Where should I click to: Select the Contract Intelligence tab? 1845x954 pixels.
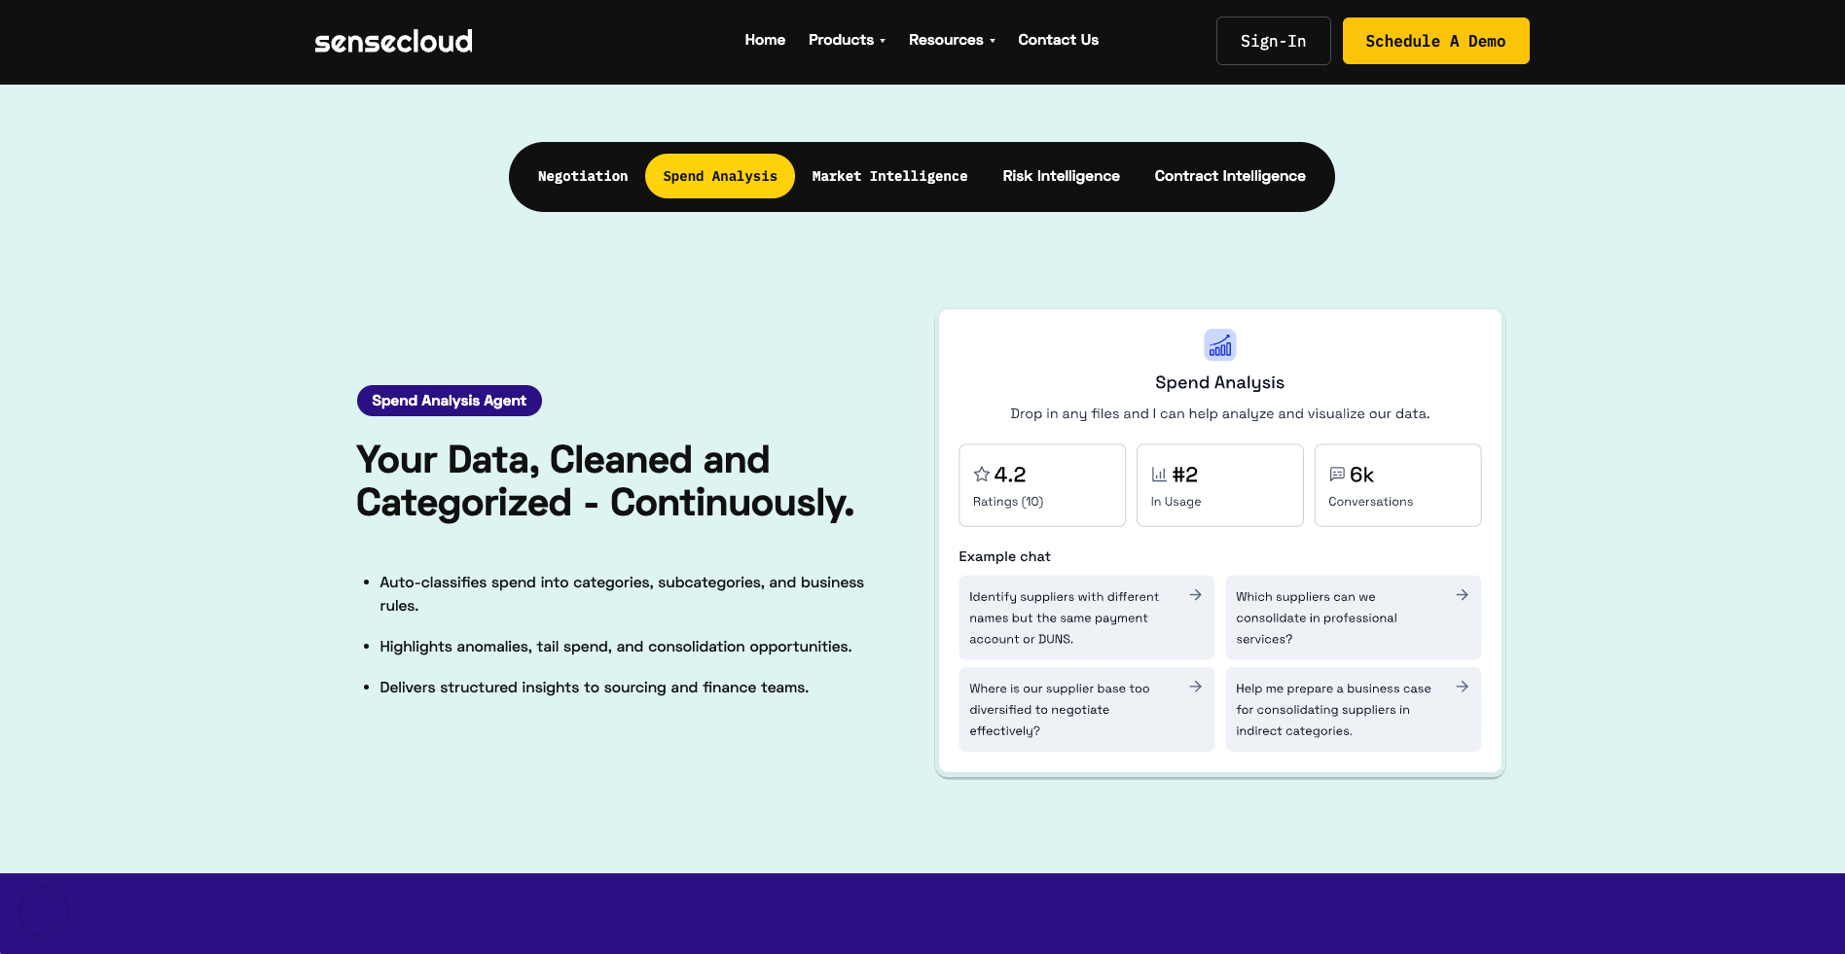coord(1230,176)
